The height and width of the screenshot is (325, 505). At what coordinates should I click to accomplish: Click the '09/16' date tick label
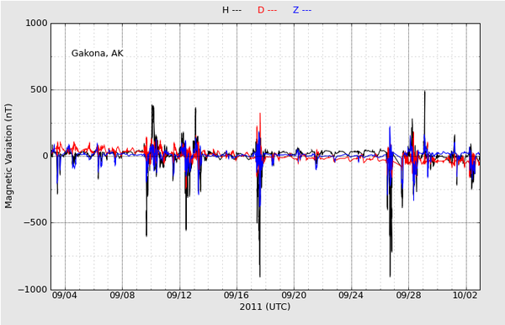tap(237, 295)
